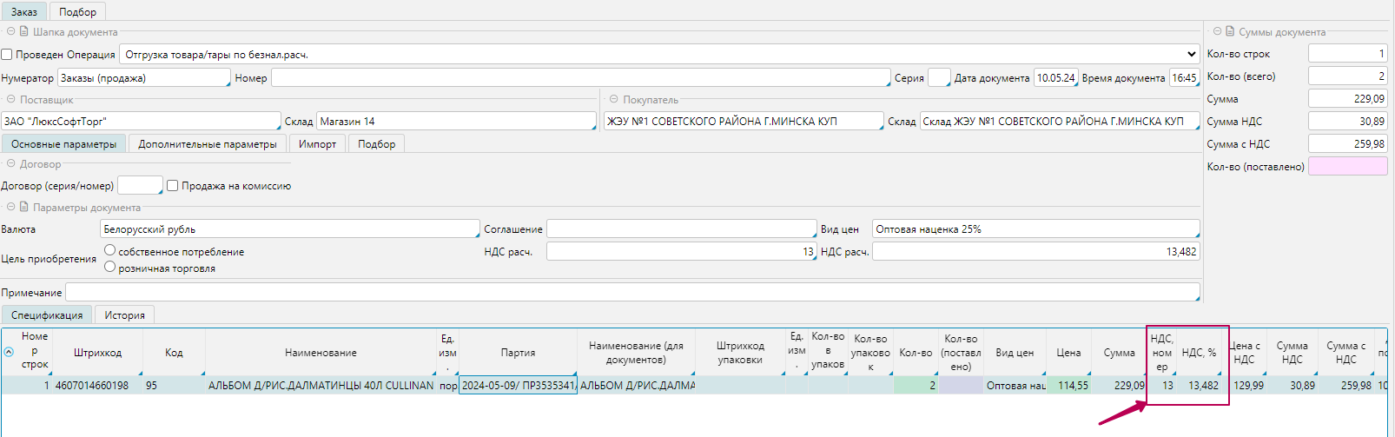Enable Продажа на комиссию checkbox

pyautogui.click(x=173, y=186)
